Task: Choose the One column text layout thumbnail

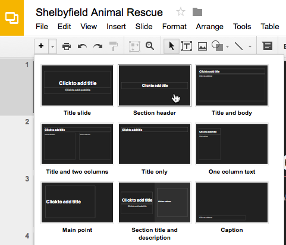Action: click(x=232, y=144)
